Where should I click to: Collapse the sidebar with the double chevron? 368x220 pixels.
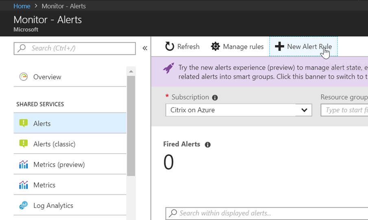(x=145, y=48)
